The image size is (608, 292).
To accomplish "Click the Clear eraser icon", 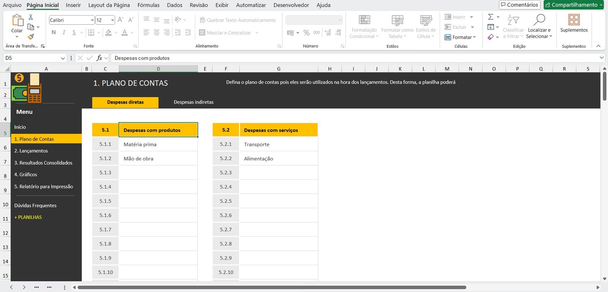I will [x=491, y=37].
